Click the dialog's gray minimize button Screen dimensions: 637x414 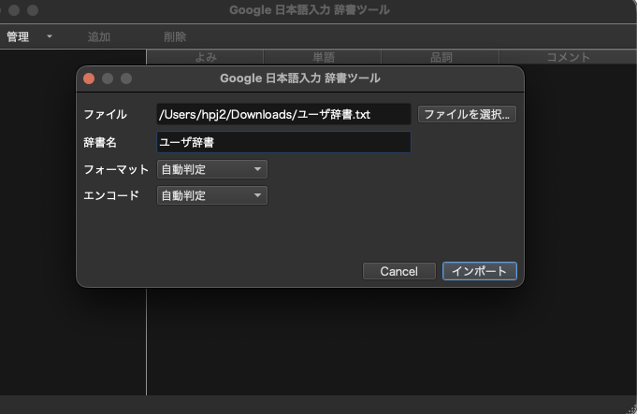[108, 79]
